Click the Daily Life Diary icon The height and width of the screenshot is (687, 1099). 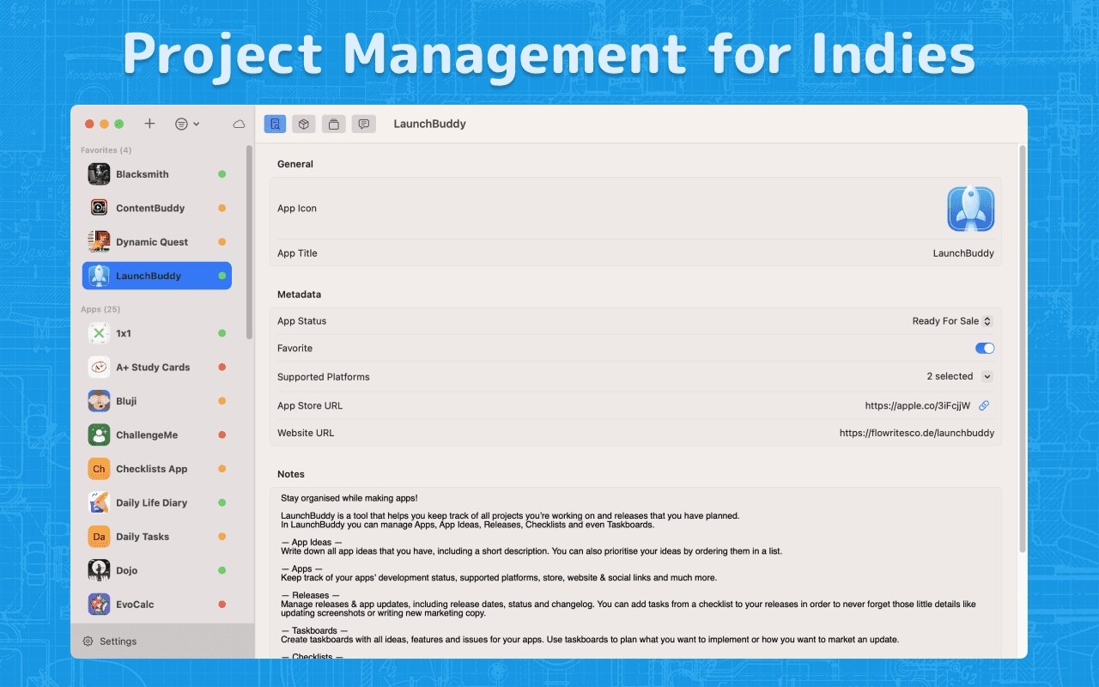click(99, 502)
